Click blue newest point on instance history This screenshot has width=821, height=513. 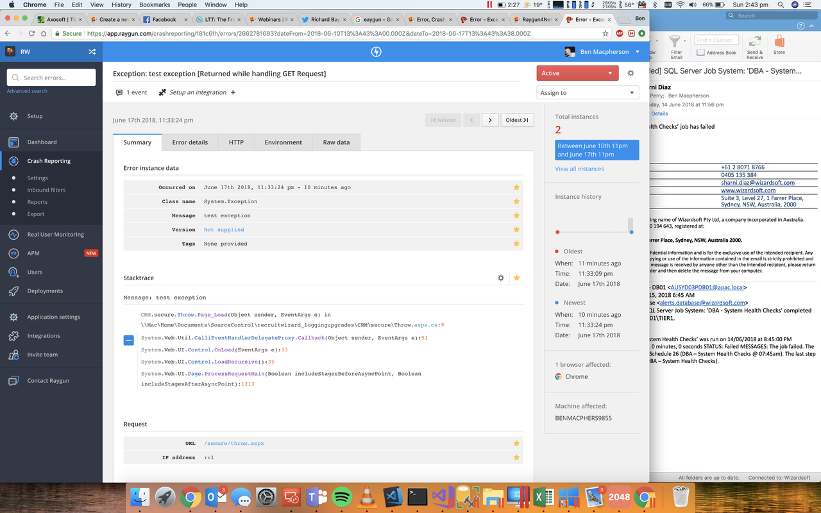click(x=631, y=232)
